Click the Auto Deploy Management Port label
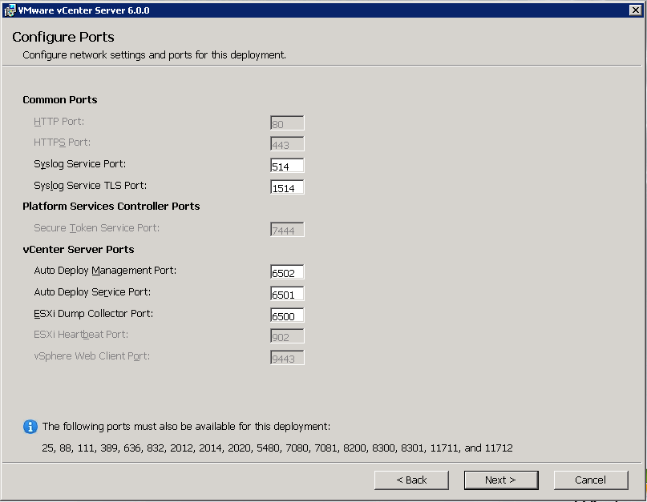The image size is (647, 502). (x=105, y=271)
